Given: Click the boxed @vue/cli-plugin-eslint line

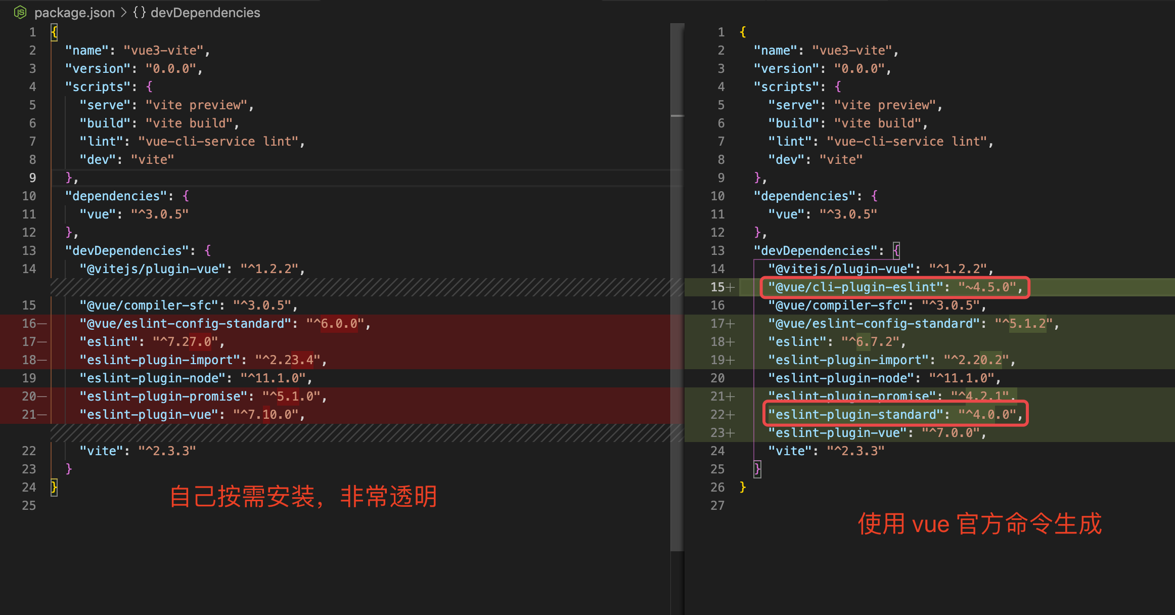Looking at the screenshot, I should [894, 287].
